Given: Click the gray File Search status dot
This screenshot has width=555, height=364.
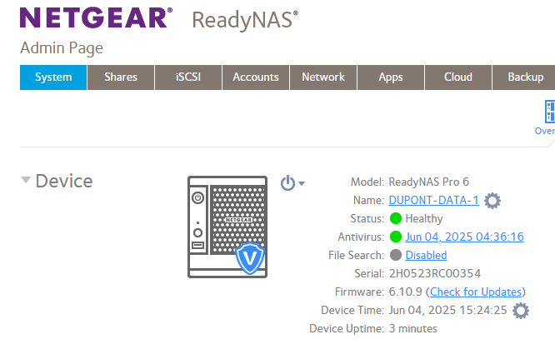Looking at the screenshot, I should [x=396, y=255].
